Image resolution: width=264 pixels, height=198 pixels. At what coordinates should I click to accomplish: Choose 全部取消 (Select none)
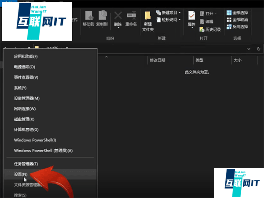pyautogui.click(x=237, y=20)
